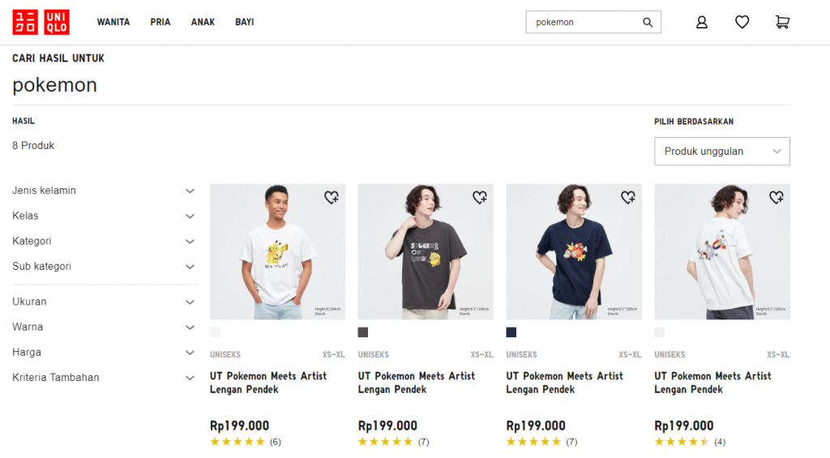Open the Produk unggulan sort dropdown
The image size is (830, 458).
pyautogui.click(x=721, y=152)
